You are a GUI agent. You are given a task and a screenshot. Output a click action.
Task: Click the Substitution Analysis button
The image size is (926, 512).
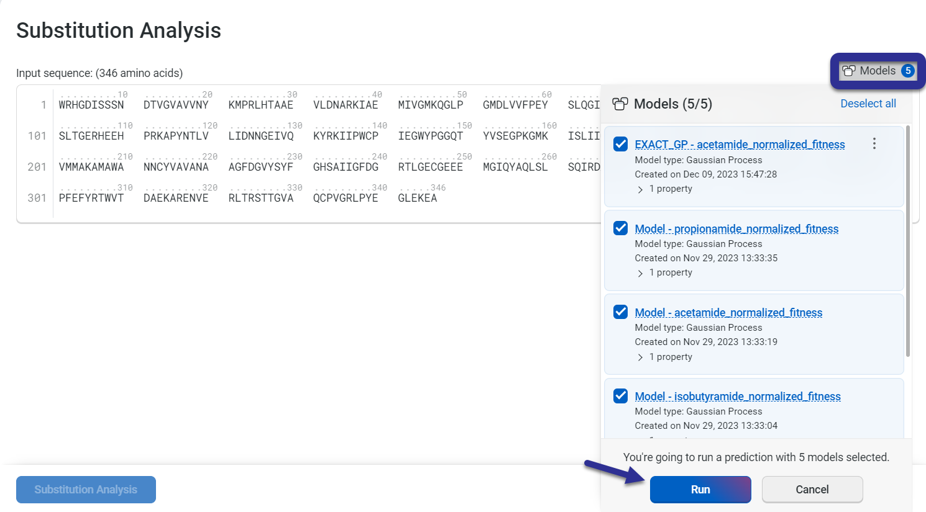coord(86,490)
